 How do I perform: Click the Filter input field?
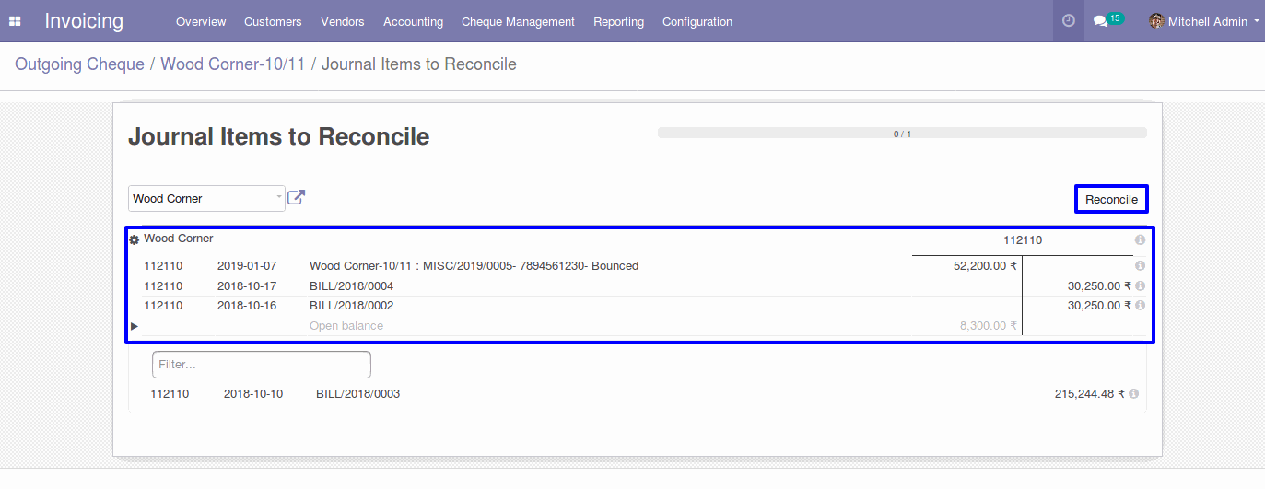pyautogui.click(x=262, y=365)
